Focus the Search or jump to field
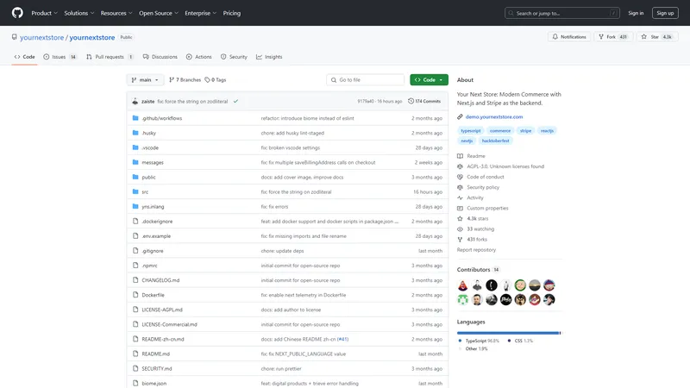This screenshot has width=690, height=388. tap(562, 13)
